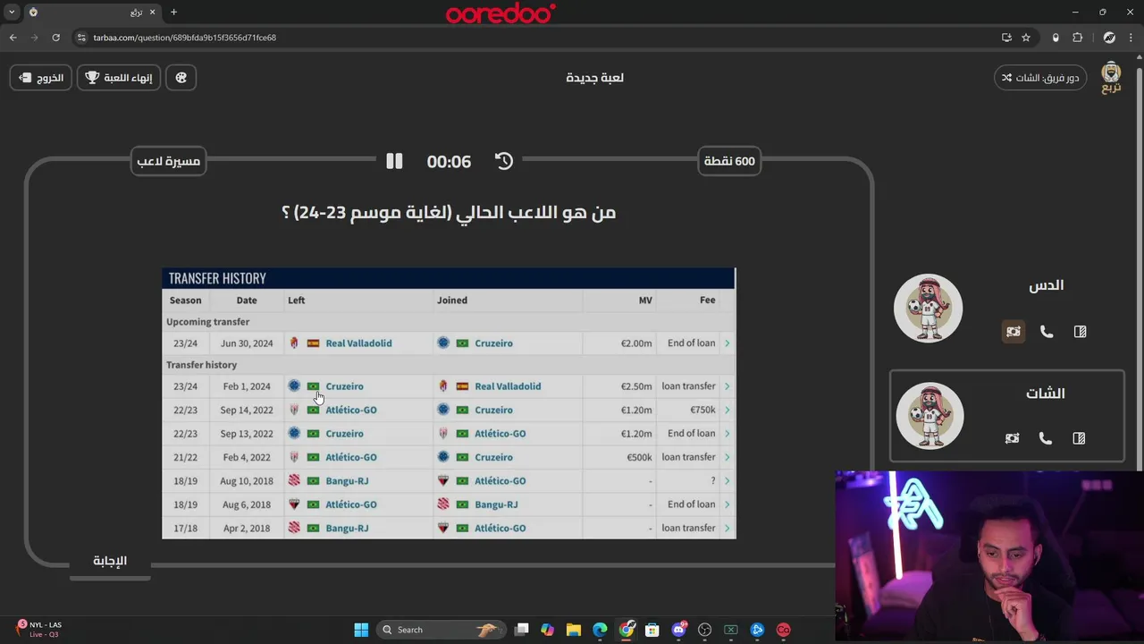Open Task View on the taskbar
Screen dimensions: 1144x644
(x=522, y=630)
